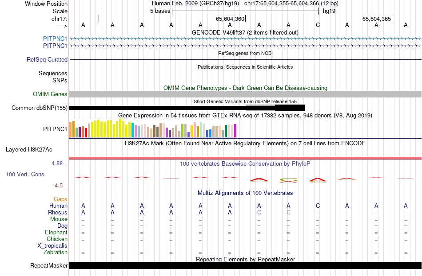Screen dimensions: 422x276
Task: Select the Mouse alignment row label
Action: (59, 219)
